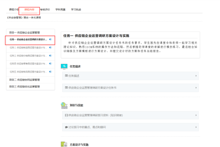The image size is (220, 147).
Task: Click the 知识与技能 globe section icon
Action: click(64, 106)
